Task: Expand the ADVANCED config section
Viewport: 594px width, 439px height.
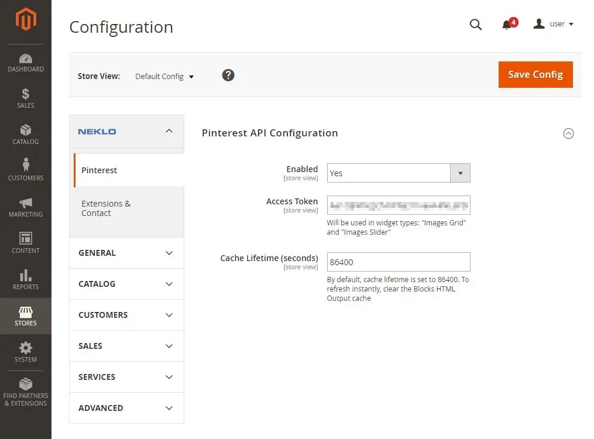Action: pos(126,409)
